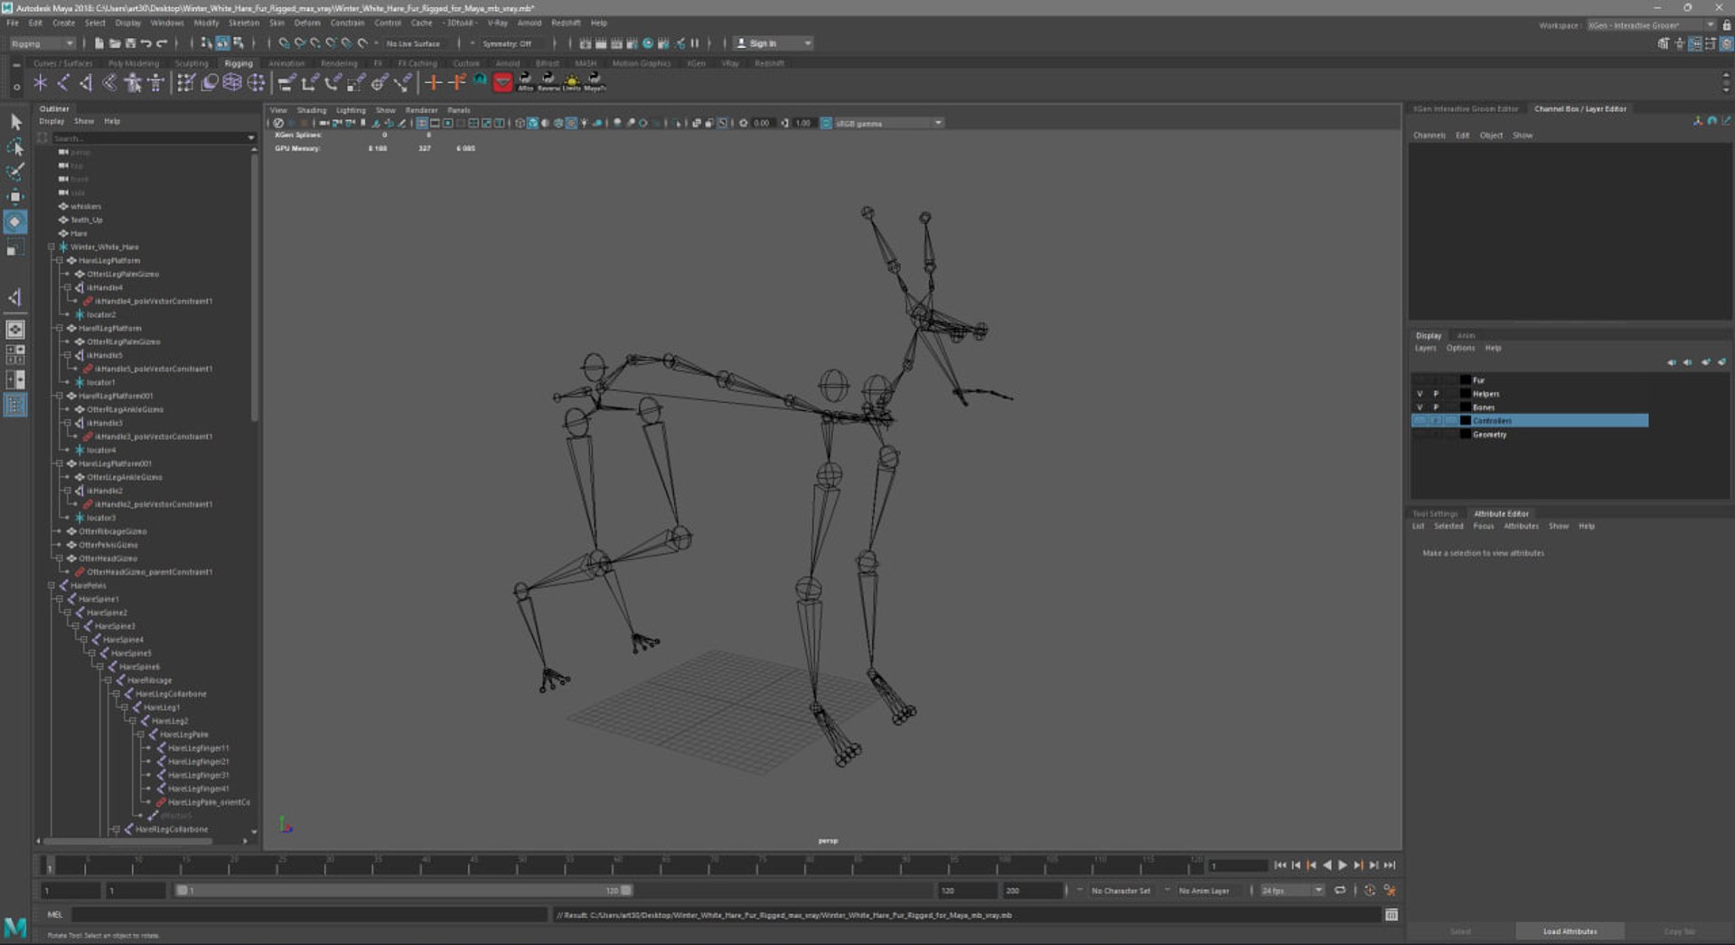1735x945 pixels.
Task: Activate the Paint Selection tool
Action: click(15, 172)
